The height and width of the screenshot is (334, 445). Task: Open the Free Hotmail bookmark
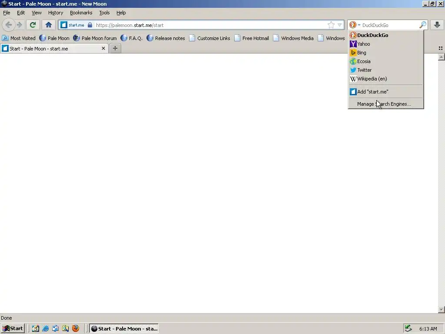pos(252,38)
